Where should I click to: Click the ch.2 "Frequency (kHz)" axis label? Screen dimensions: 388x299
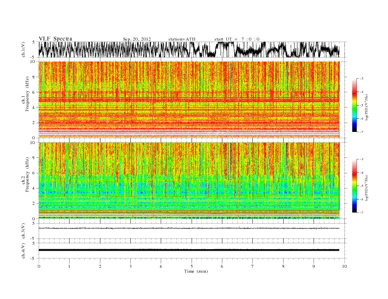(27, 174)
